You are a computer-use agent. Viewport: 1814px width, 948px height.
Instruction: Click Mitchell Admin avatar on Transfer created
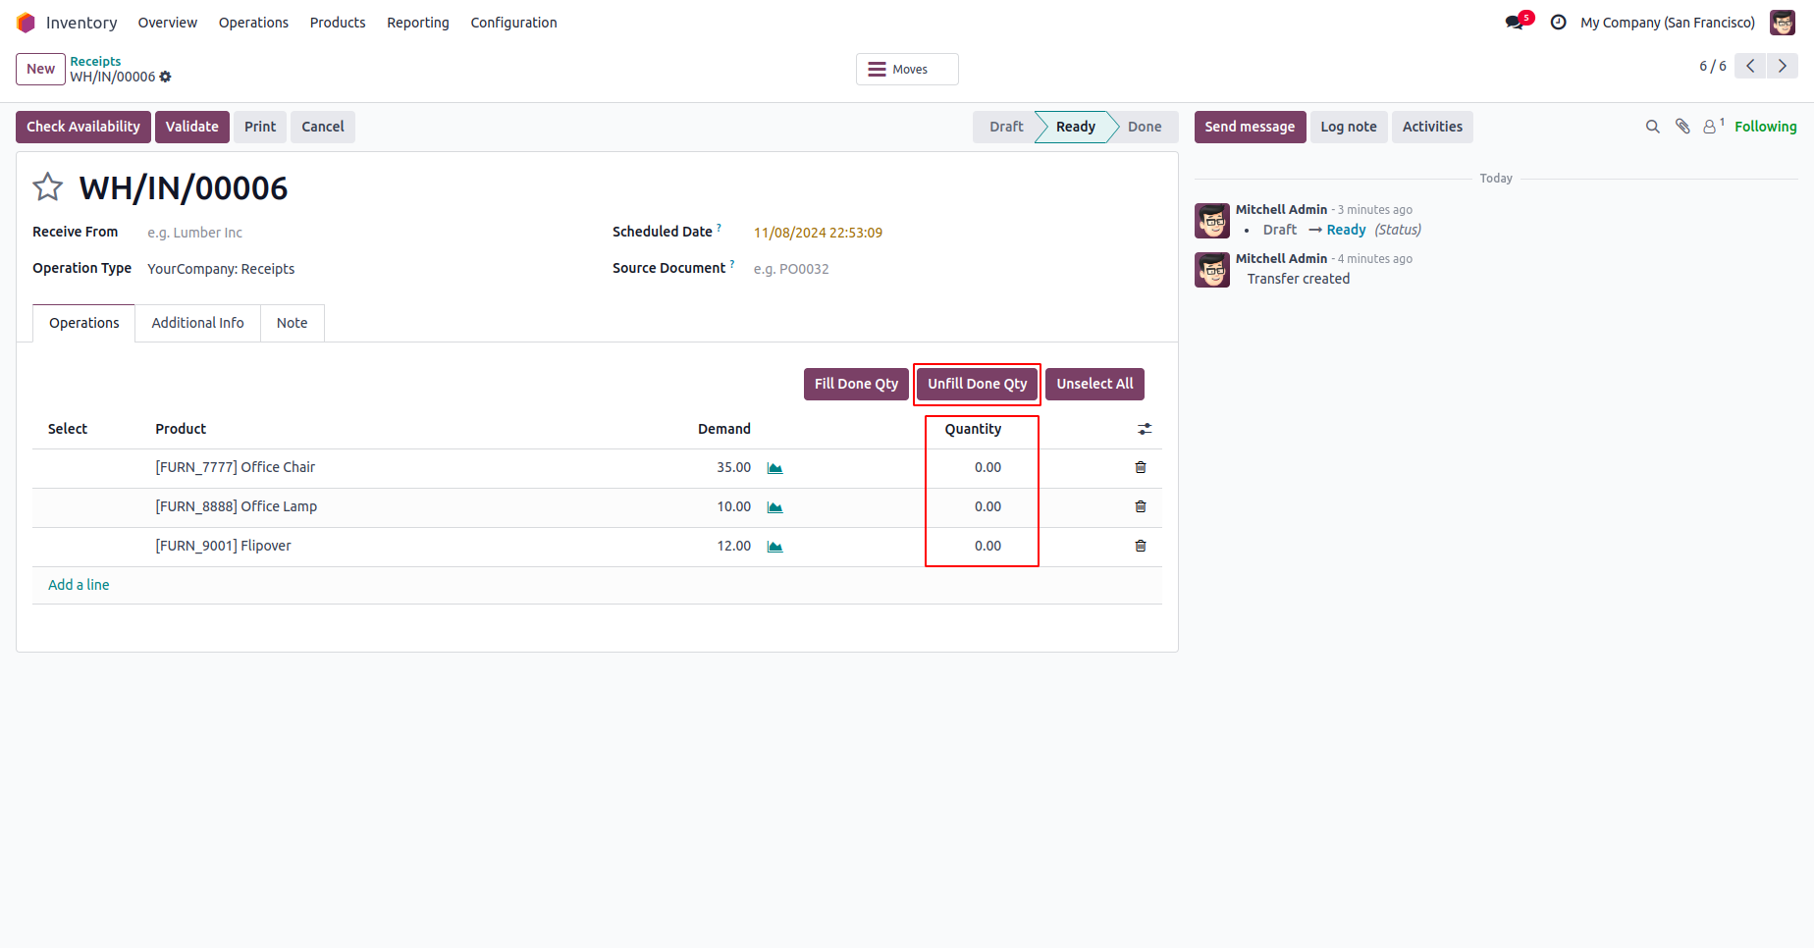pyautogui.click(x=1212, y=270)
